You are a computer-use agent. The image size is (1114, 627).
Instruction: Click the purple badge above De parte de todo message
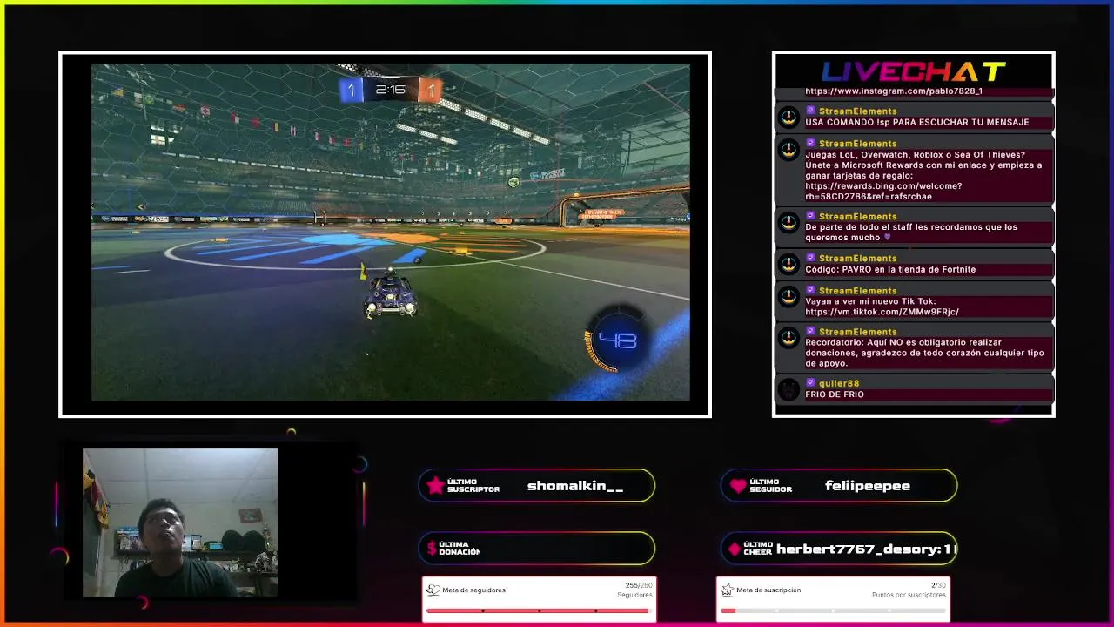pos(810,217)
